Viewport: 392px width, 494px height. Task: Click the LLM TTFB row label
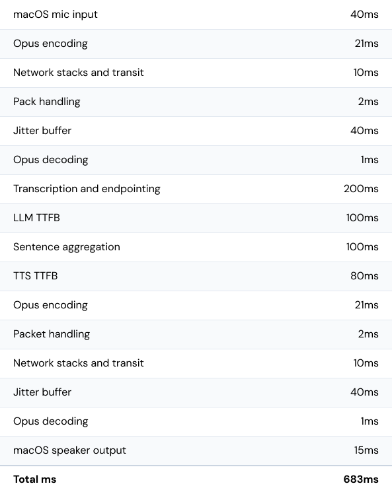[x=36, y=218]
